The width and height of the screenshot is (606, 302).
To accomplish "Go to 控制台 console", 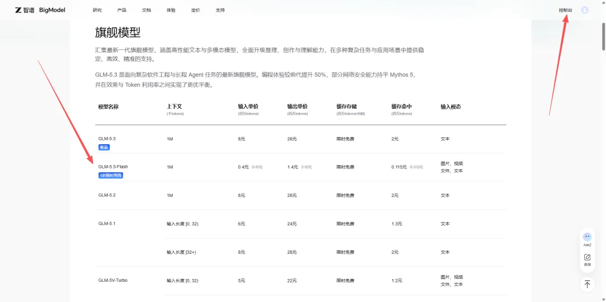I will click(x=566, y=10).
